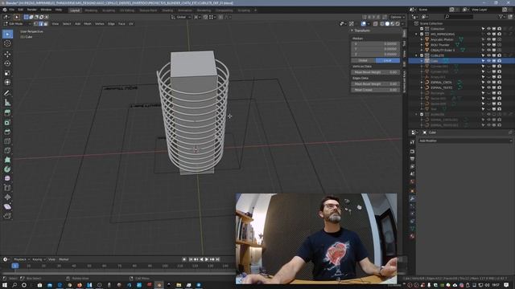Screen dimensions: 515x289
Task: Enable solid viewport shading
Action: click(x=387, y=23)
